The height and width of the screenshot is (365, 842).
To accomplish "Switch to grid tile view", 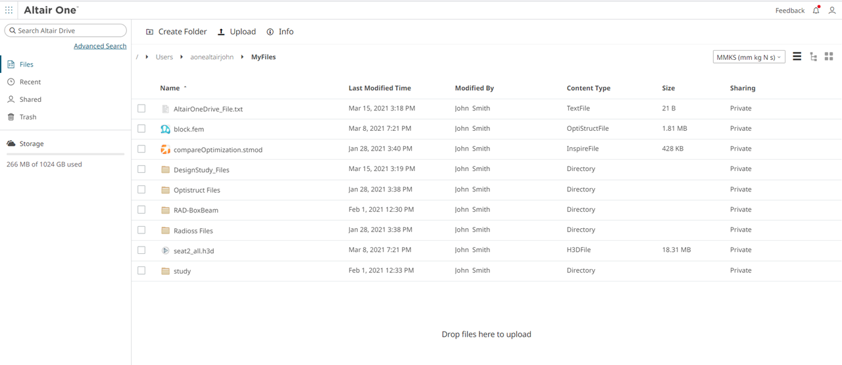I will [829, 57].
